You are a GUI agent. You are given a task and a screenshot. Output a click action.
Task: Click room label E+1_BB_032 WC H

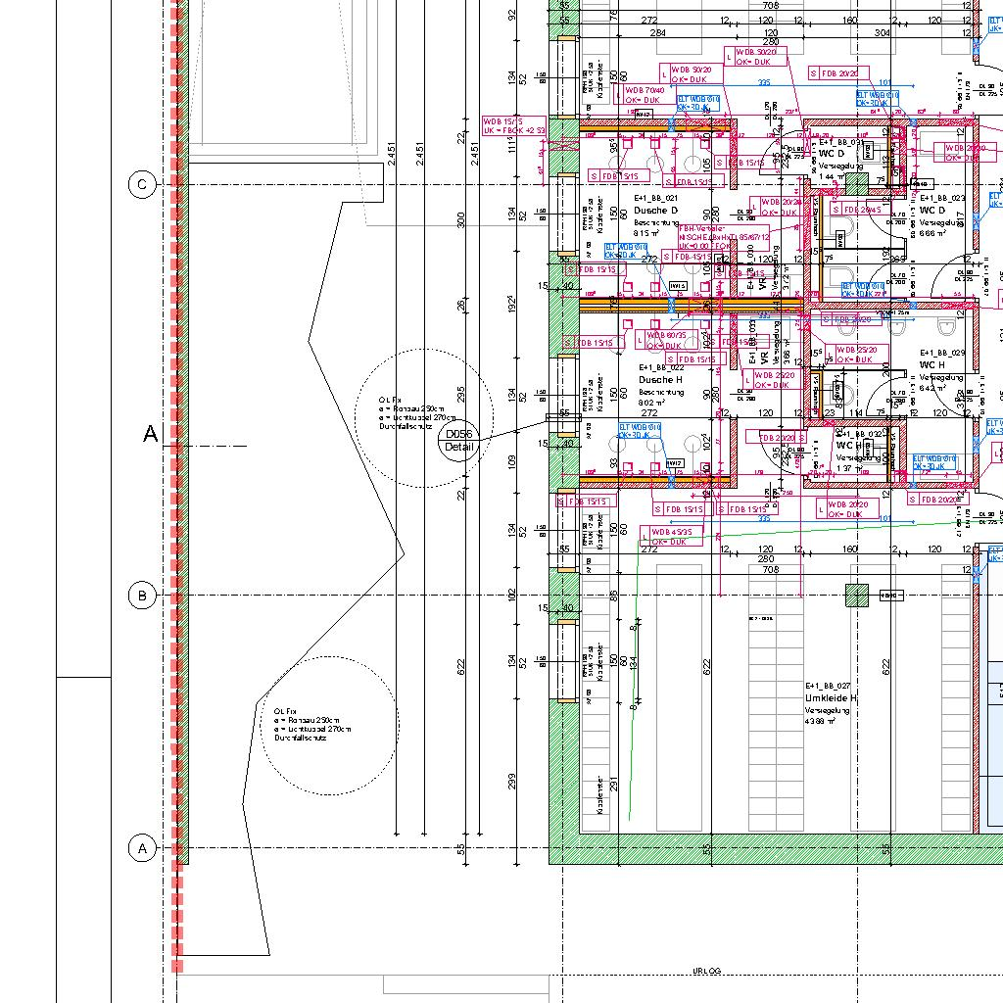[x=860, y=439]
